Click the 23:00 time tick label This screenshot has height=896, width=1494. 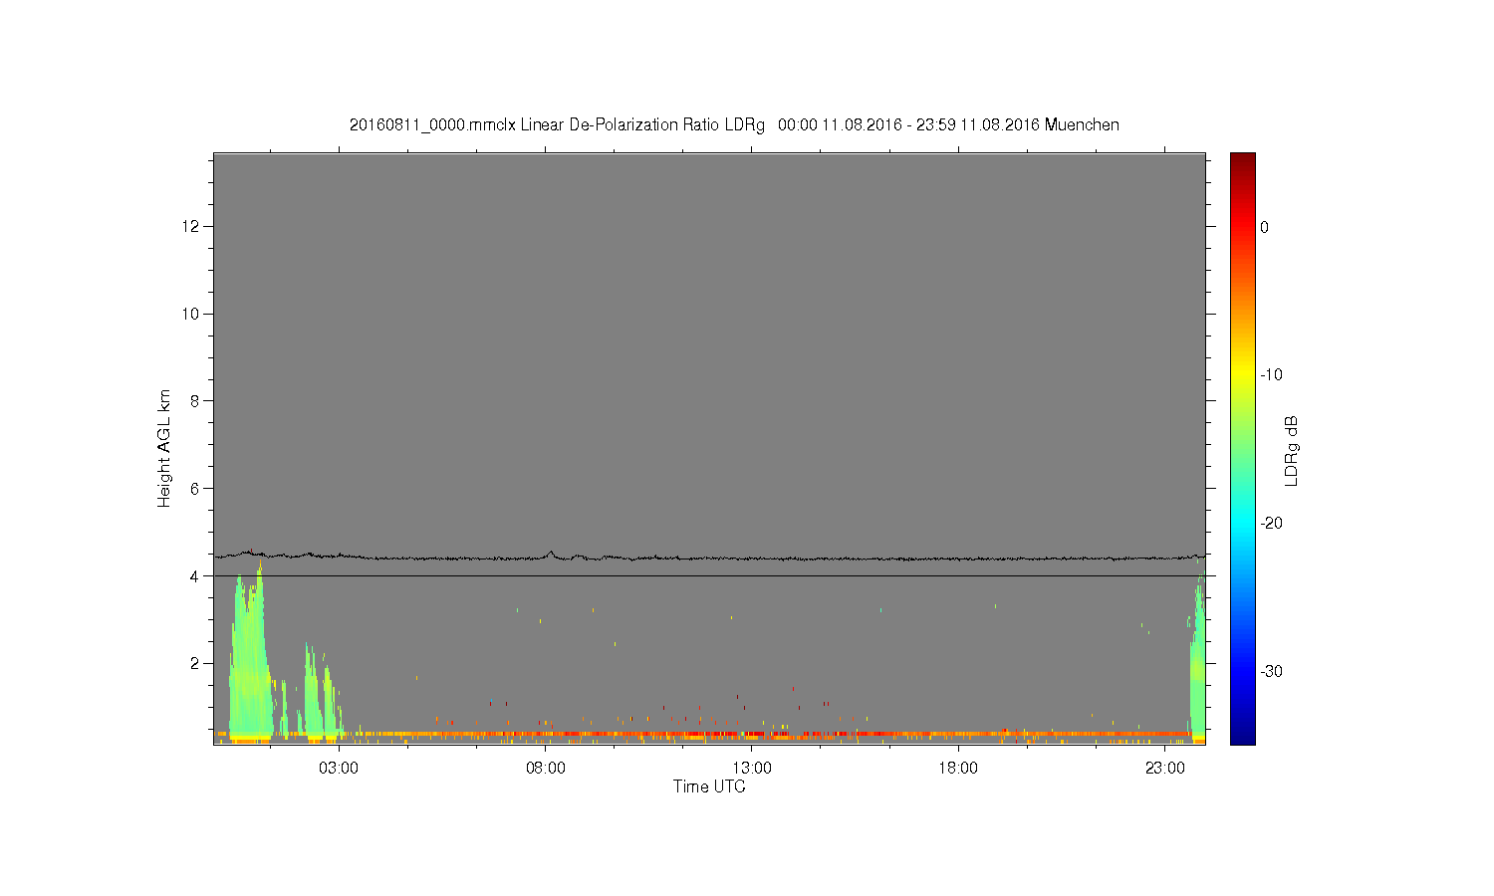(x=1164, y=769)
